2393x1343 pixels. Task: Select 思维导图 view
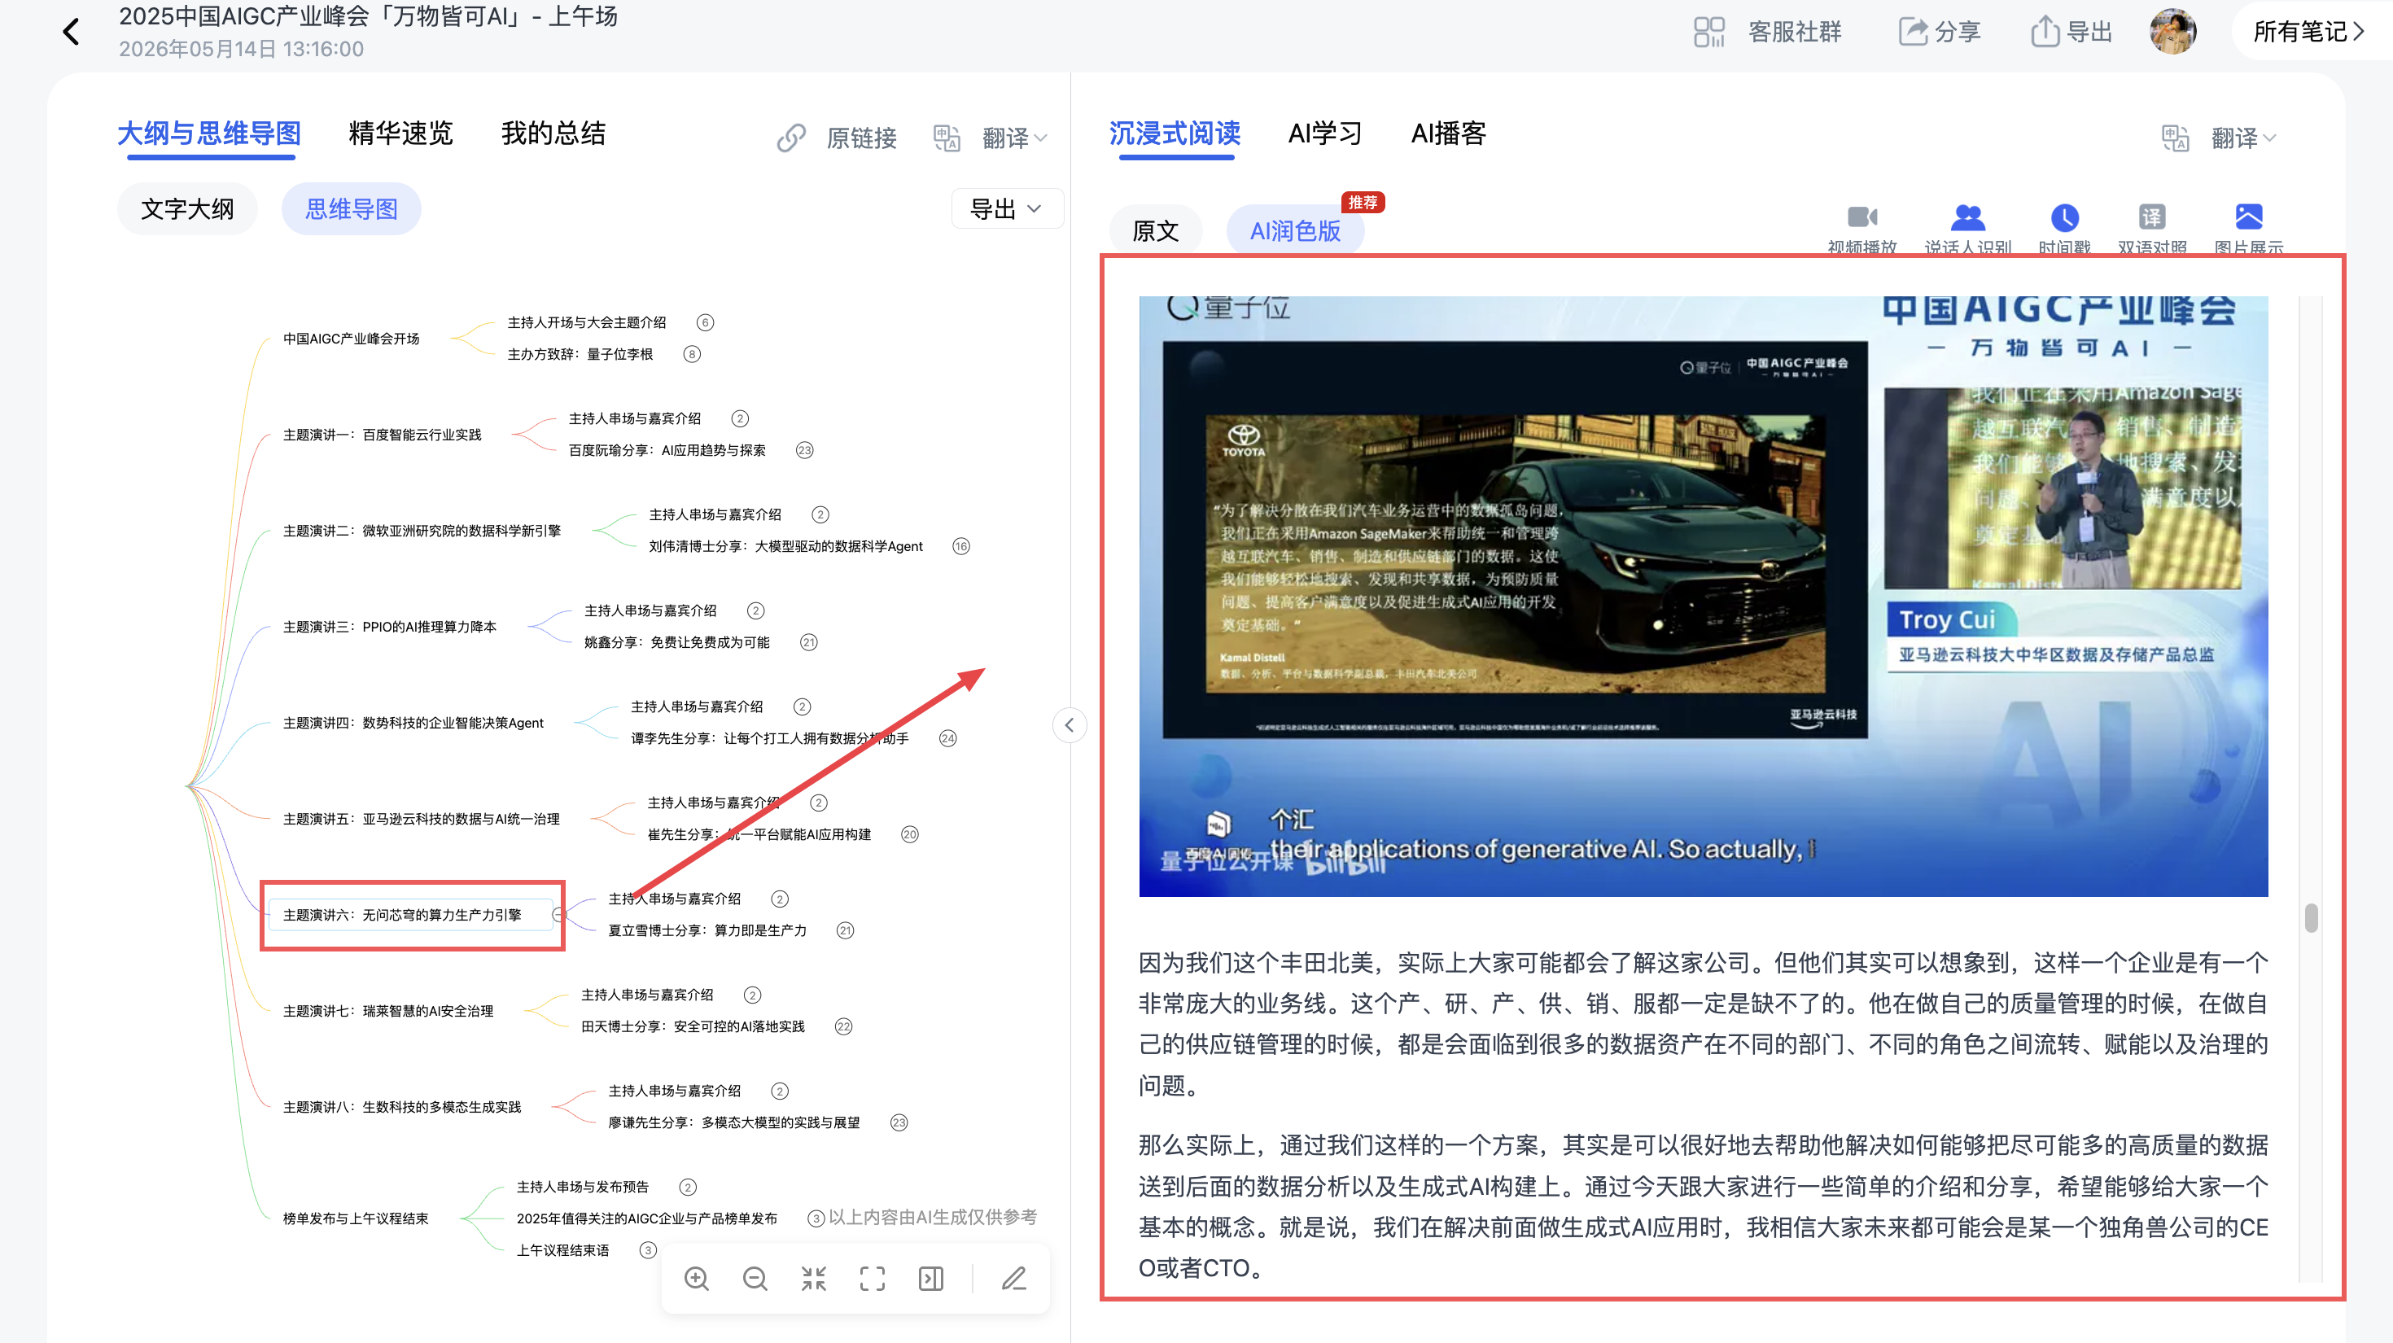point(351,209)
